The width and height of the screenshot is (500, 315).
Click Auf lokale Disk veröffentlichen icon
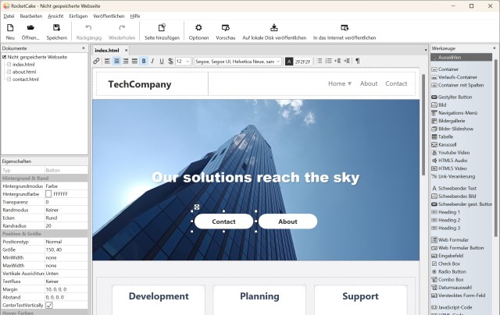tap(273, 28)
